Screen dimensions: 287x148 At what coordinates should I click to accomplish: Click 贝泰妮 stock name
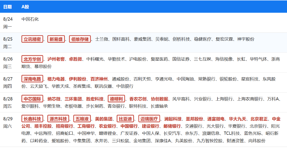[x=162, y=39]
